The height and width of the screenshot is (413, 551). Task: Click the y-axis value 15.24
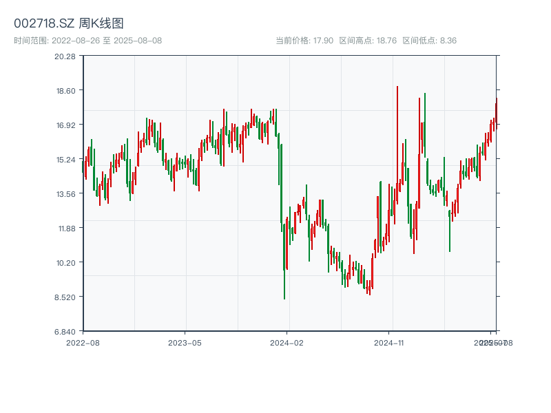(66, 160)
